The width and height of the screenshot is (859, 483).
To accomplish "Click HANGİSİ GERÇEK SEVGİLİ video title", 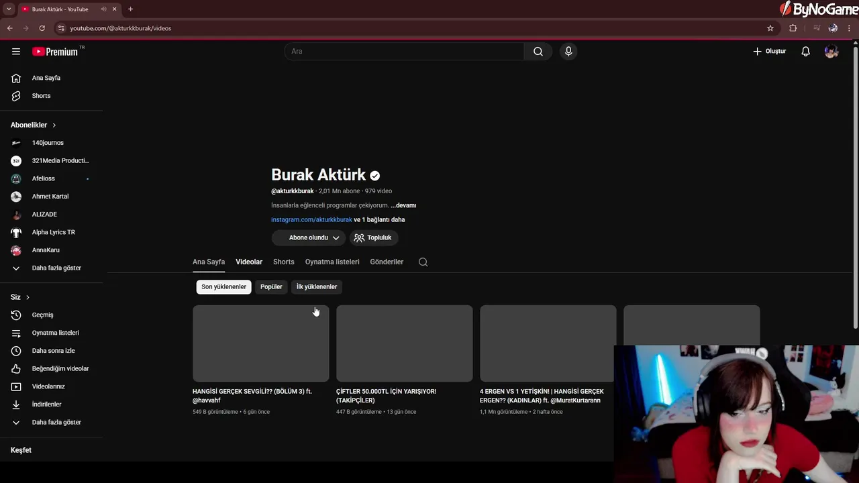I will 252,396.
